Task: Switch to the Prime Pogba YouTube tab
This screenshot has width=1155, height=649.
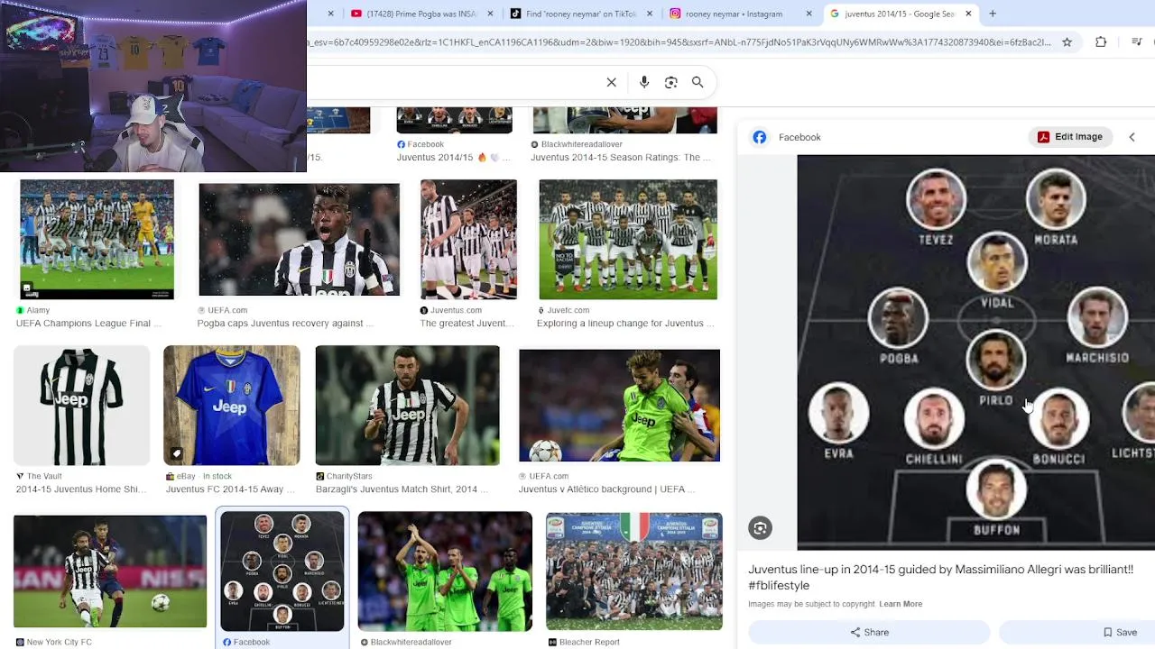Action: [420, 14]
